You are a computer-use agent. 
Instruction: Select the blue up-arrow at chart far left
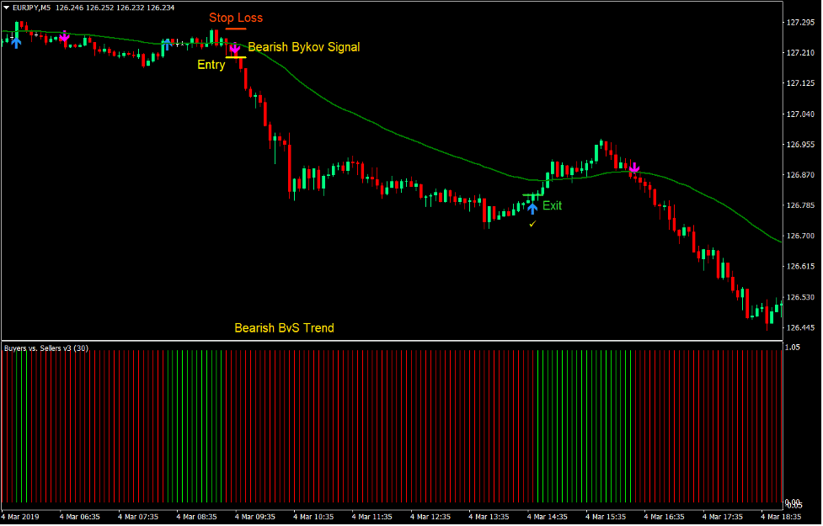[x=15, y=42]
